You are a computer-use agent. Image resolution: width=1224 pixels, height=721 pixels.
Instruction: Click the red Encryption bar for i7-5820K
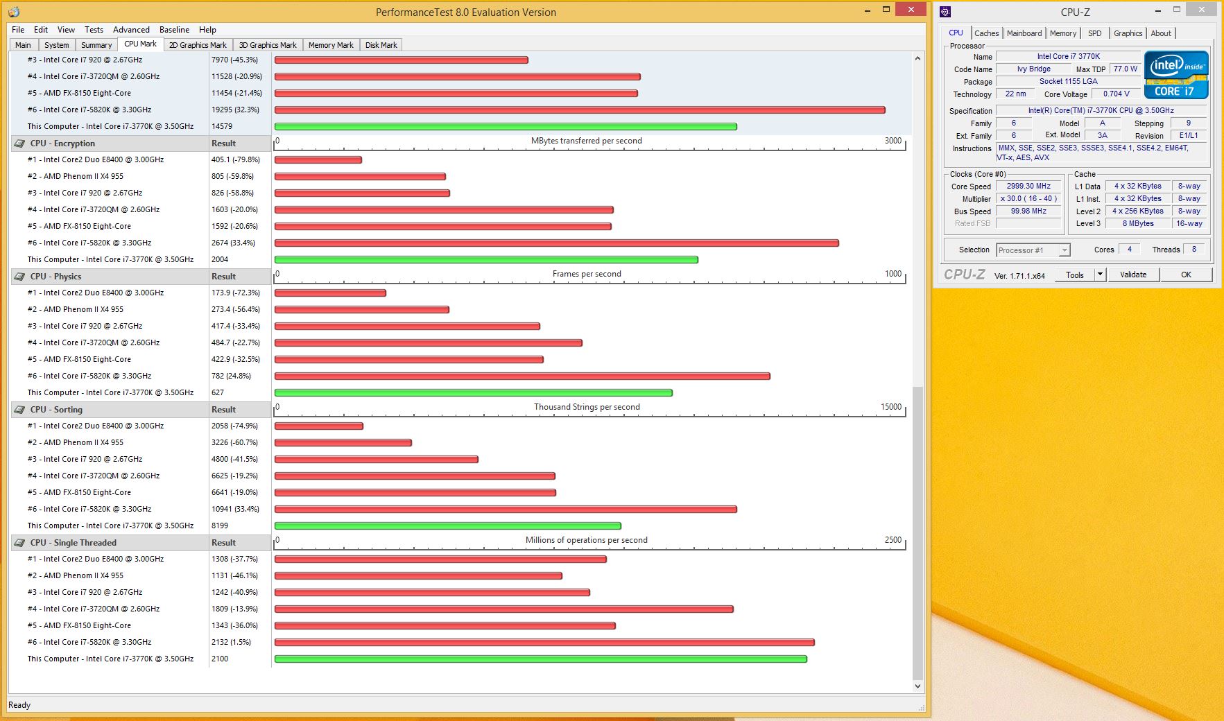(557, 243)
